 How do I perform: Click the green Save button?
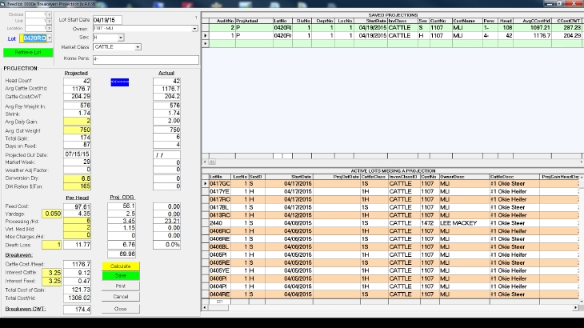[120, 275]
